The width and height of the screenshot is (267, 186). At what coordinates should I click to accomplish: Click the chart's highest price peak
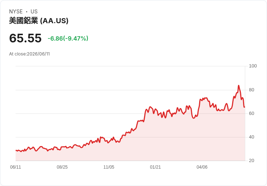[239, 86]
